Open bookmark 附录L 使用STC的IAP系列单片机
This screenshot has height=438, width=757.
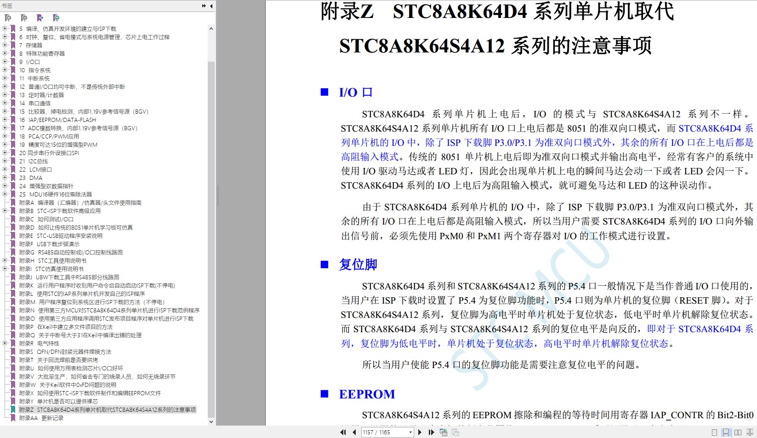click(82, 294)
